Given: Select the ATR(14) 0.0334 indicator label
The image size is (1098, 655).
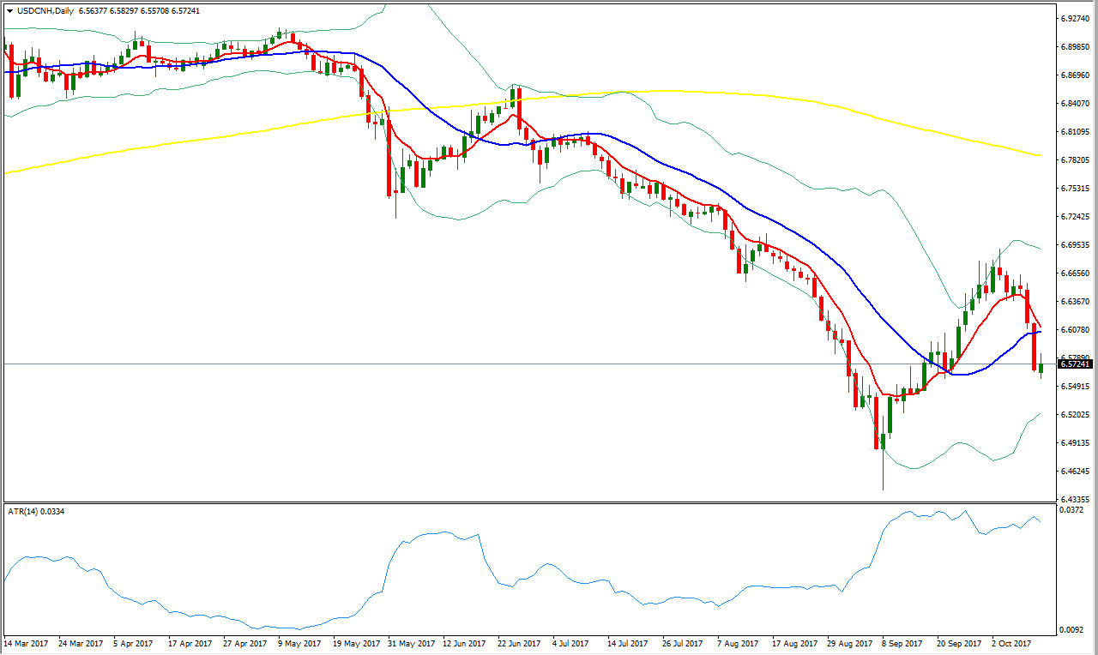Looking at the screenshot, I should click(x=37, y=511).
